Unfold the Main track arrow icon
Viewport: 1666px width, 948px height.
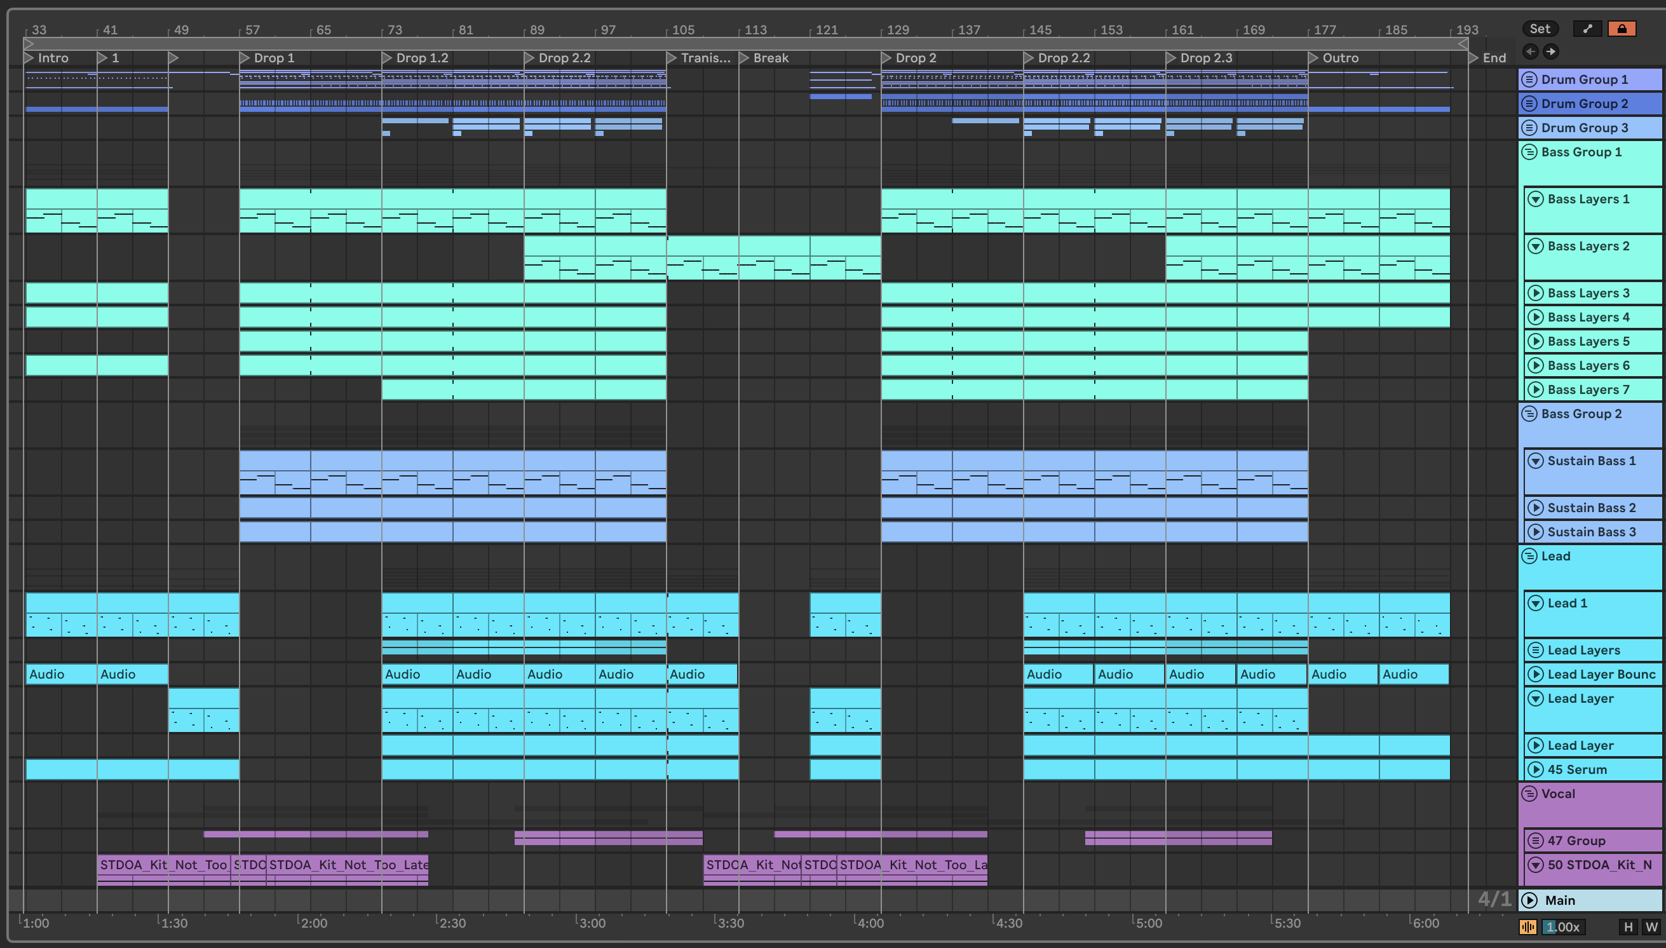(1529, 900)
